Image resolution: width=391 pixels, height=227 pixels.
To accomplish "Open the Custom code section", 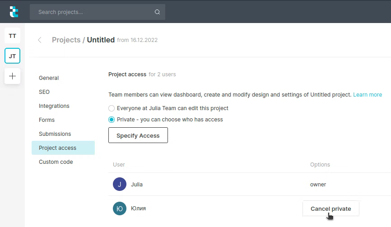I will click(56, 162).
